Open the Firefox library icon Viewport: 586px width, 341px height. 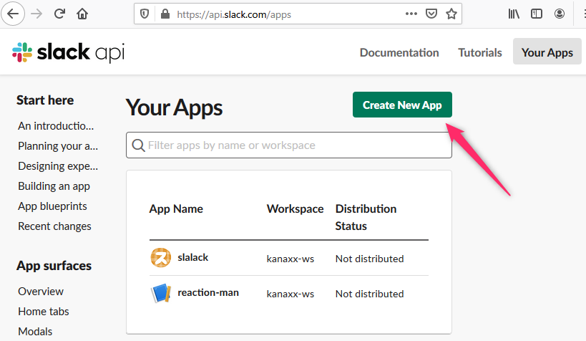coord(514,14)
